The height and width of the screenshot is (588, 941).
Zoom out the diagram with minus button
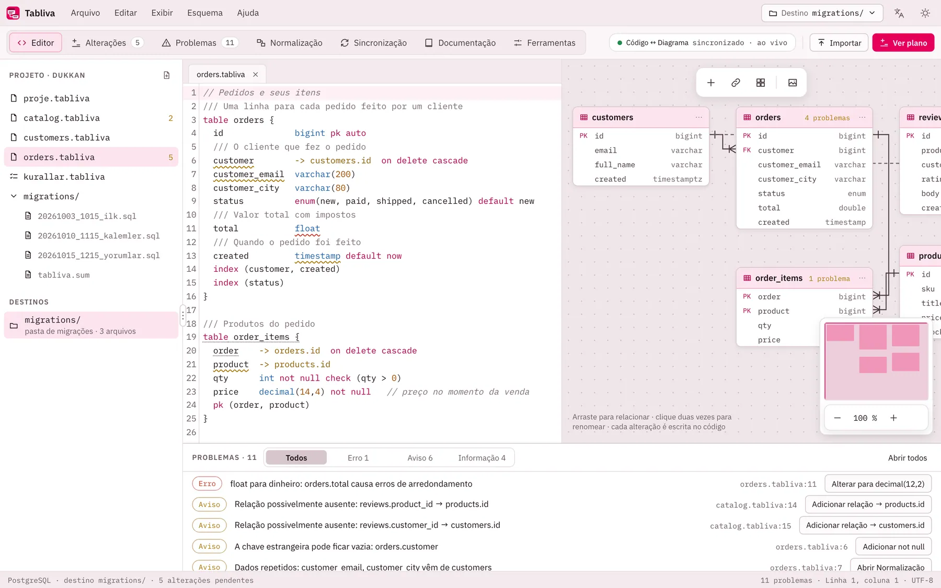pyautogui.click(x=837, y=418)
